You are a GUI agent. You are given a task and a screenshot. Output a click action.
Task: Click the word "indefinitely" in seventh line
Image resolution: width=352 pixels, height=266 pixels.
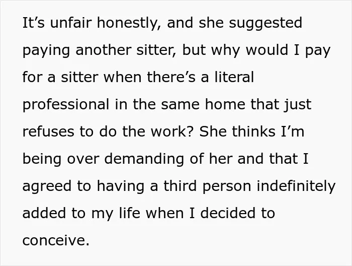point(296,186)
